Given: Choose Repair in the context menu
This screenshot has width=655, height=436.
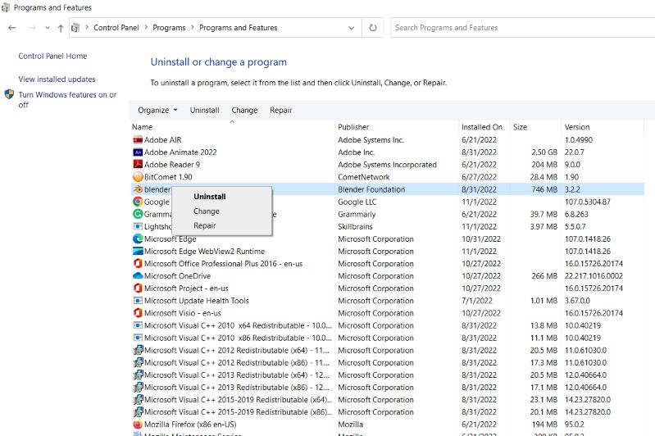Looking at the screenshot, I should tap(205, 225).
